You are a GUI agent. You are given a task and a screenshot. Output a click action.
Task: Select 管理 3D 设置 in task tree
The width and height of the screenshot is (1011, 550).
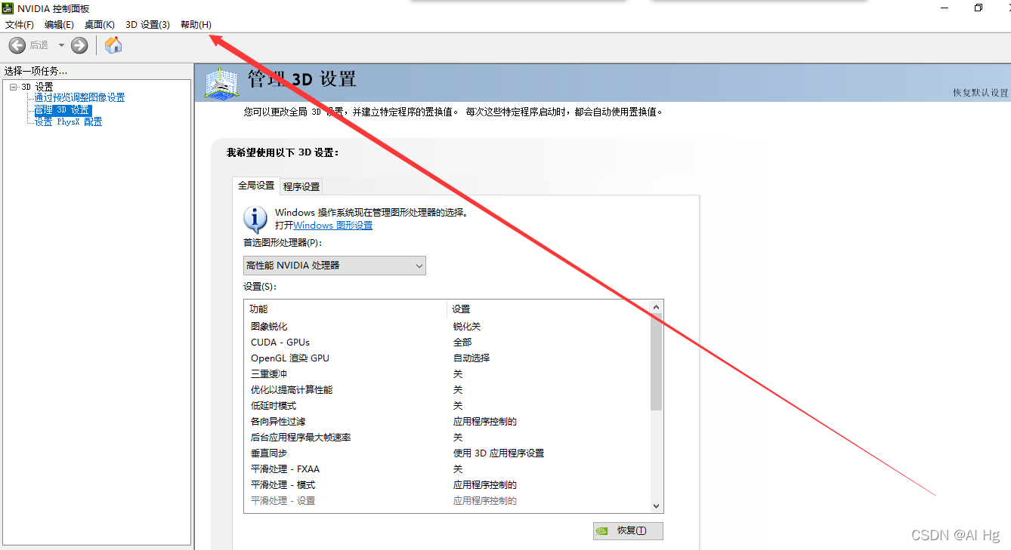coord(63,110)
